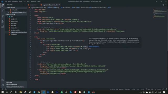
Task: Open the Source Control view
Action: pyautogui.click(x=3, y=16)
